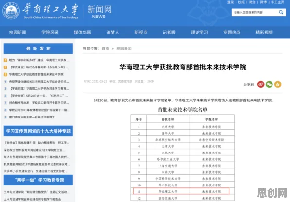Open news 【学史增信】听红色青春电影
290x202 pixels.
(x=39, y=67)
